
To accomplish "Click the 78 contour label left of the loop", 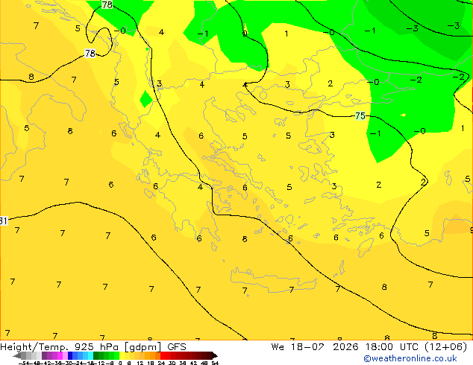I will coord(90,54).
